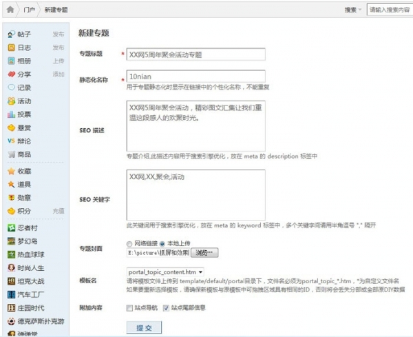Select the 网络链接 radio option

(129, 244)
